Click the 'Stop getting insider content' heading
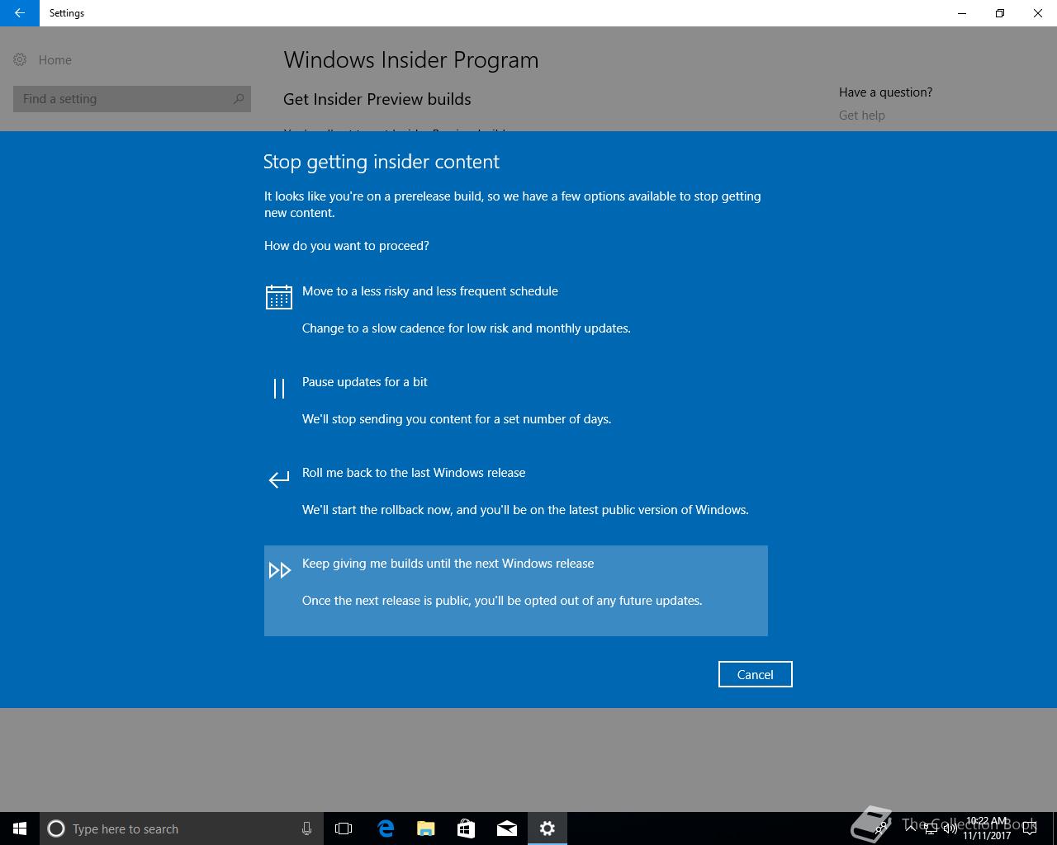This screenshot has height=845, width=1057. [x=382, y=162]
